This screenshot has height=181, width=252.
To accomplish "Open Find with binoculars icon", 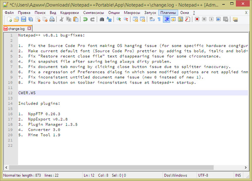I will click(102, 19).
